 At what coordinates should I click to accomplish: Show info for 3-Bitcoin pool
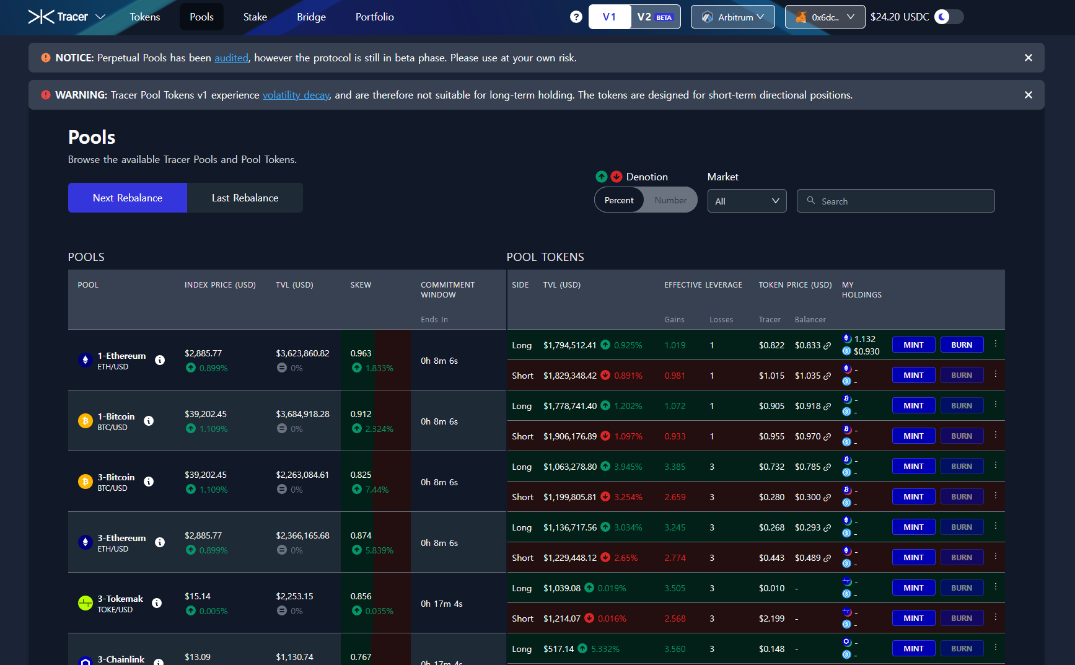(x=149, y=482)
